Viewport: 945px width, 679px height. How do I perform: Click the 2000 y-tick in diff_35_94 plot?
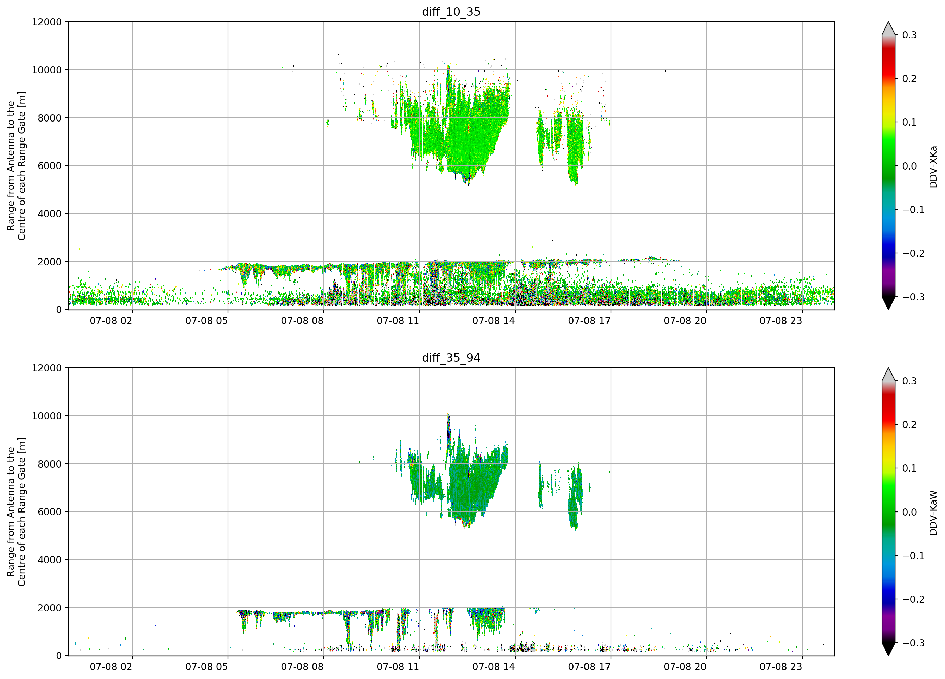coord(50,608)
